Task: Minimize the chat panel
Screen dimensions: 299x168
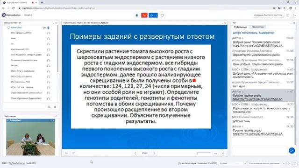Action: [291, 23]
